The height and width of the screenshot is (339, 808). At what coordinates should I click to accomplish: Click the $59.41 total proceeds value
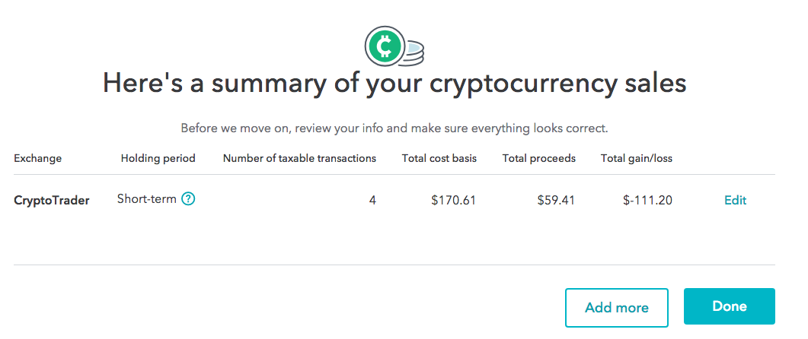[555, 201]
